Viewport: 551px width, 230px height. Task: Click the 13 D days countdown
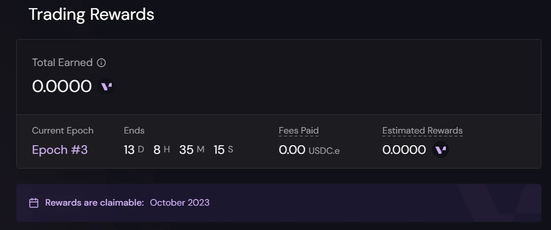pyautogui.click(x=134, y=150)
